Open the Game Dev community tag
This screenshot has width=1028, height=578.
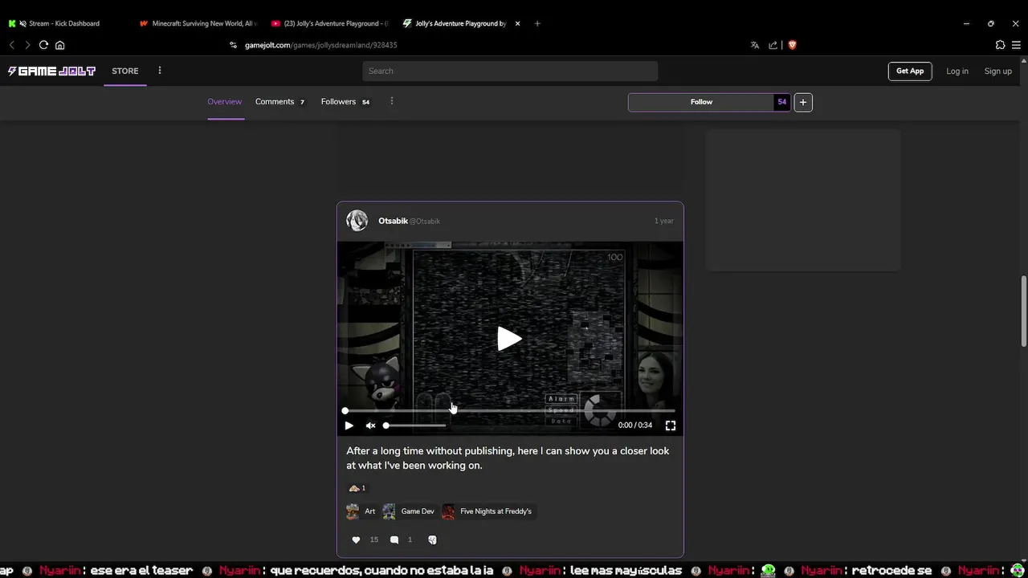click(409, 511)
